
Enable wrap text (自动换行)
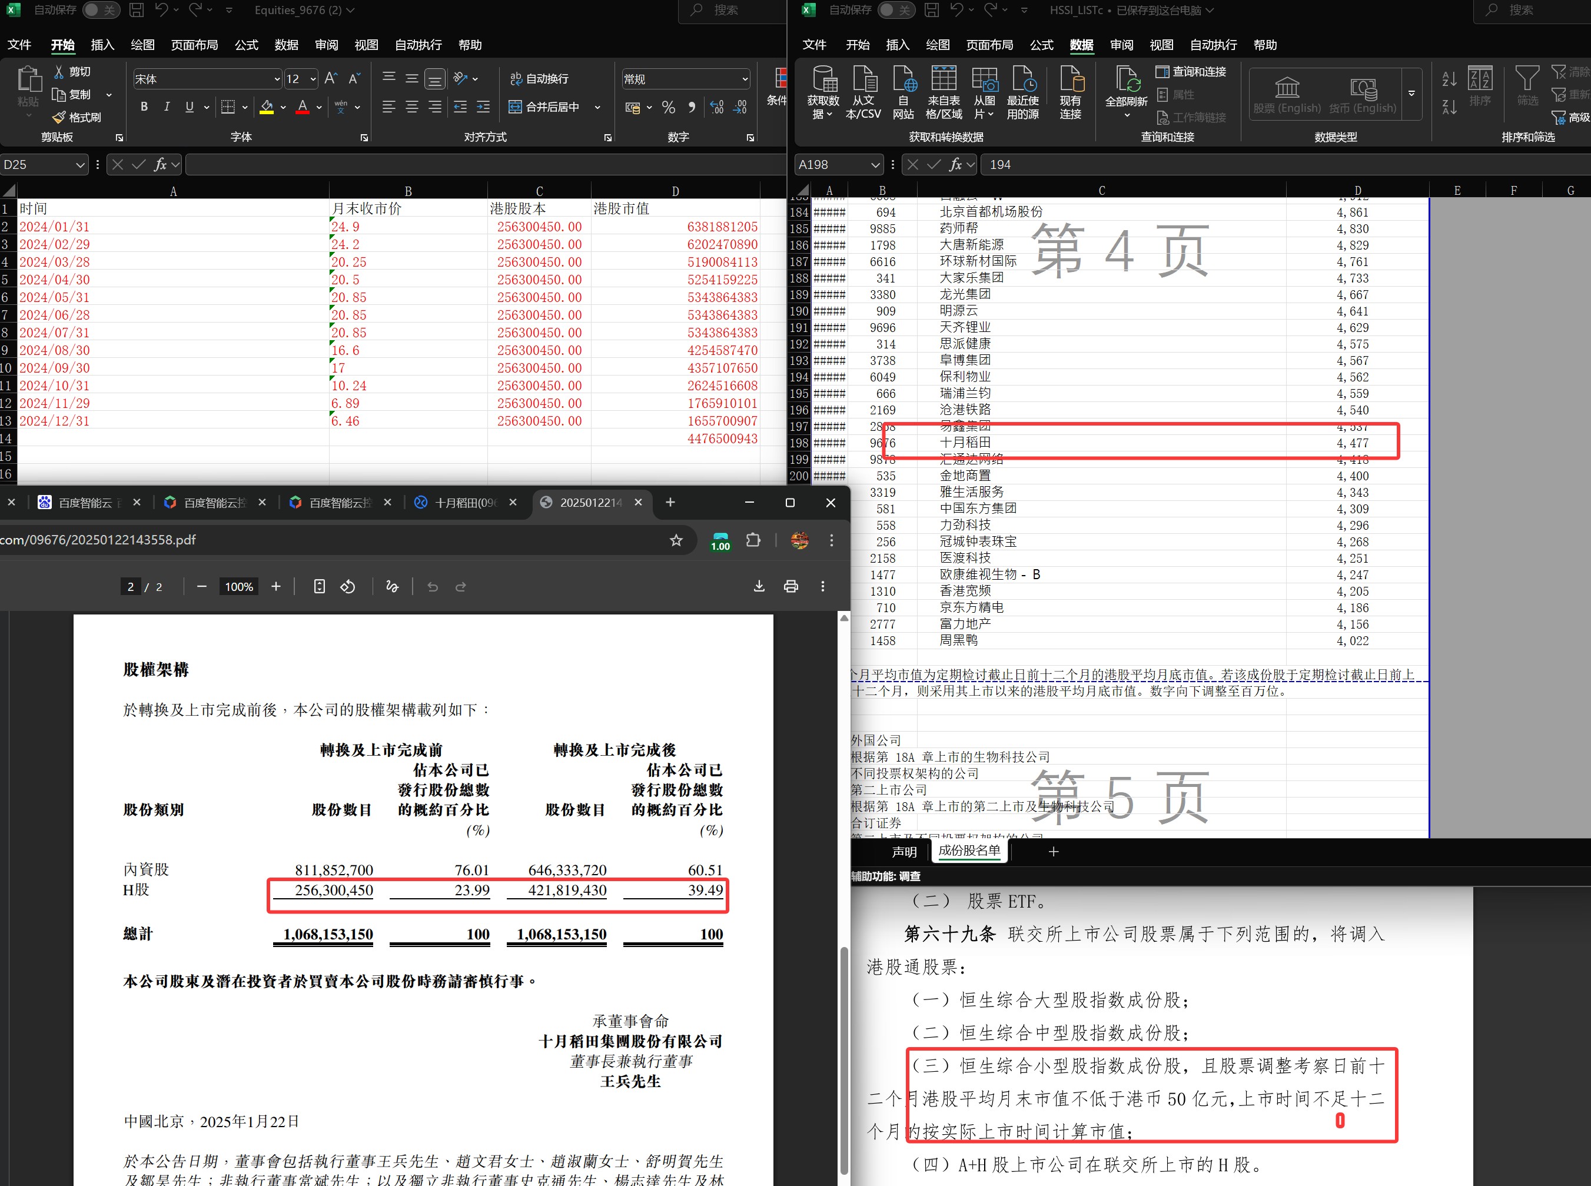(x=539, y=79)
